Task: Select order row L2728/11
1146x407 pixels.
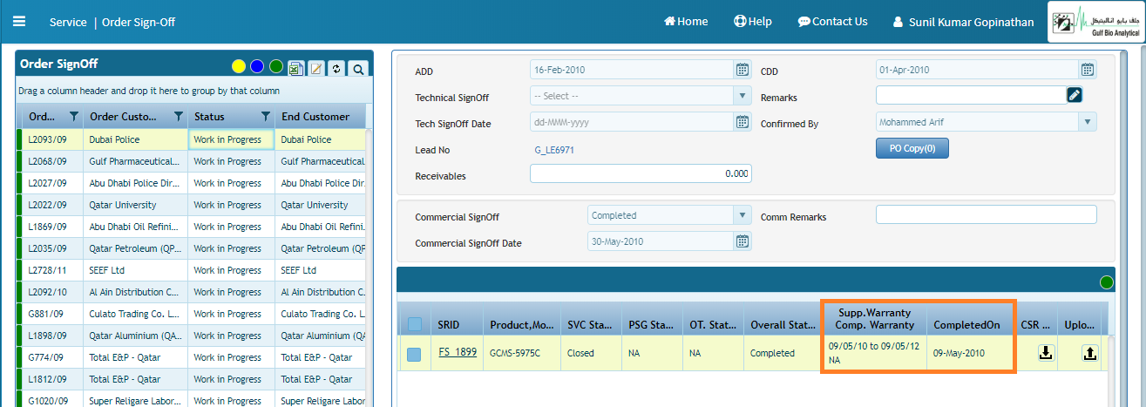Action: (191, 270)
